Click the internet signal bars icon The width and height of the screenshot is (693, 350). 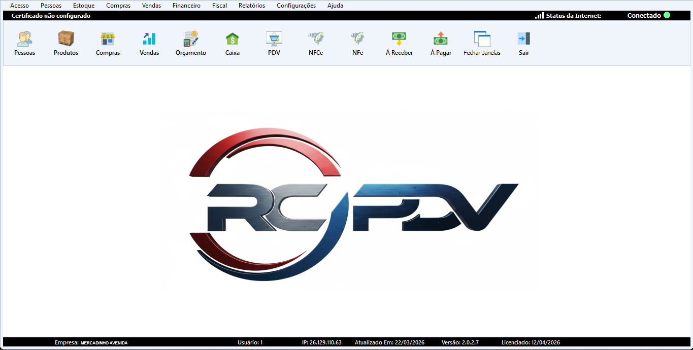pos(539,16)
